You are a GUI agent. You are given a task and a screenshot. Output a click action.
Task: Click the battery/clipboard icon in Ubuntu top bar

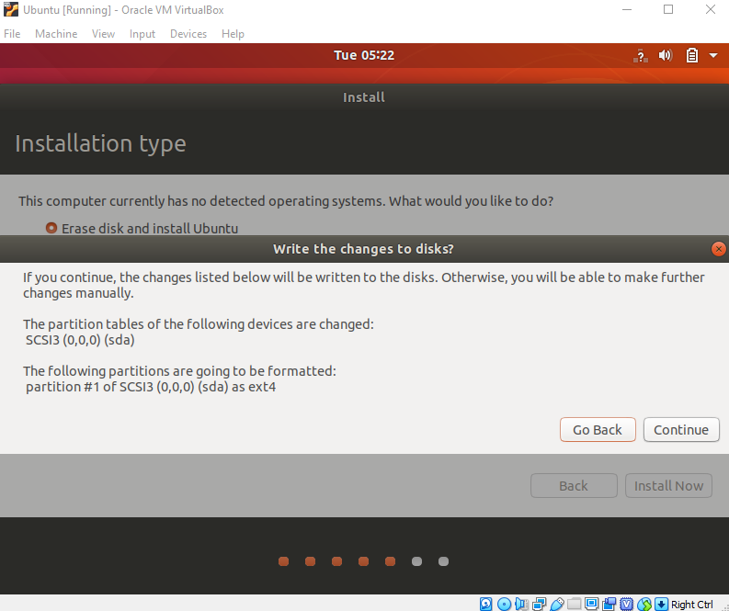point(692,56)
